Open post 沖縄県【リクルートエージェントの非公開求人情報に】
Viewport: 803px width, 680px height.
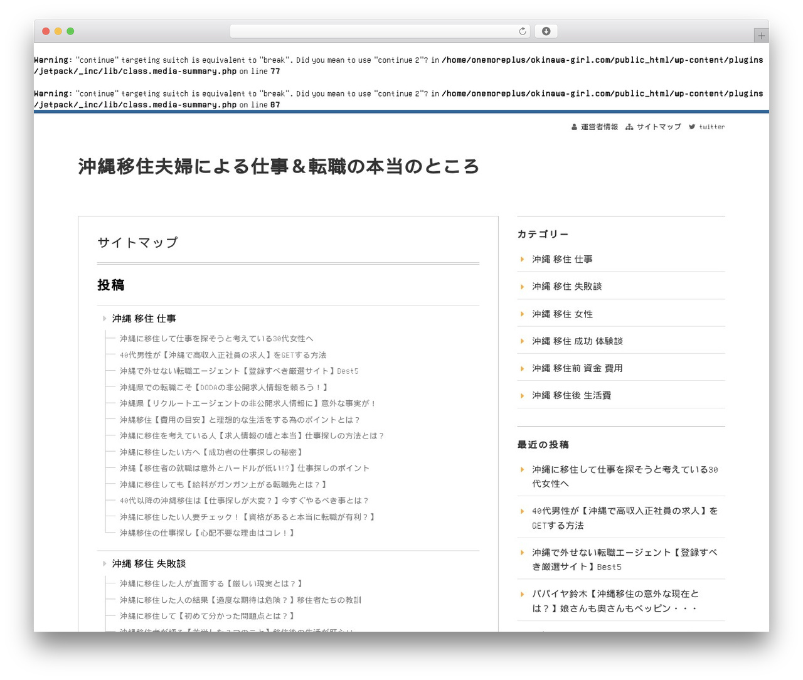(248, 403)
